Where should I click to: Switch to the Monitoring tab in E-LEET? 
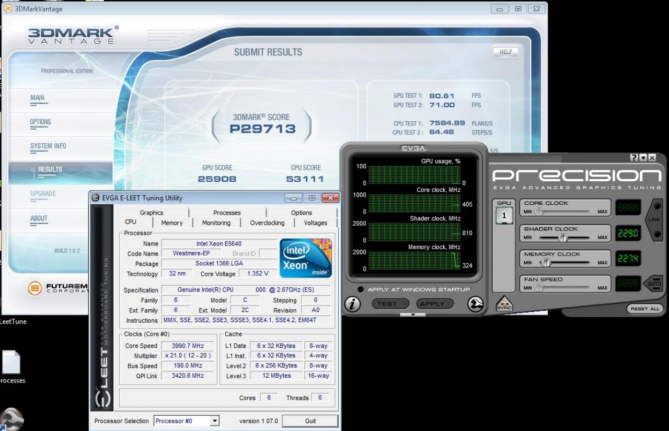[216, 223]
